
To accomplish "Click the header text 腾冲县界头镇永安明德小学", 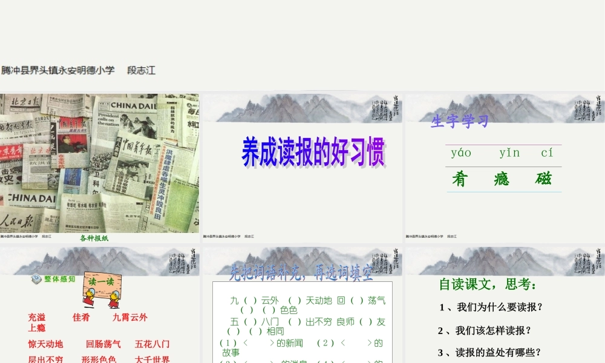I will (x=58, y=70).
